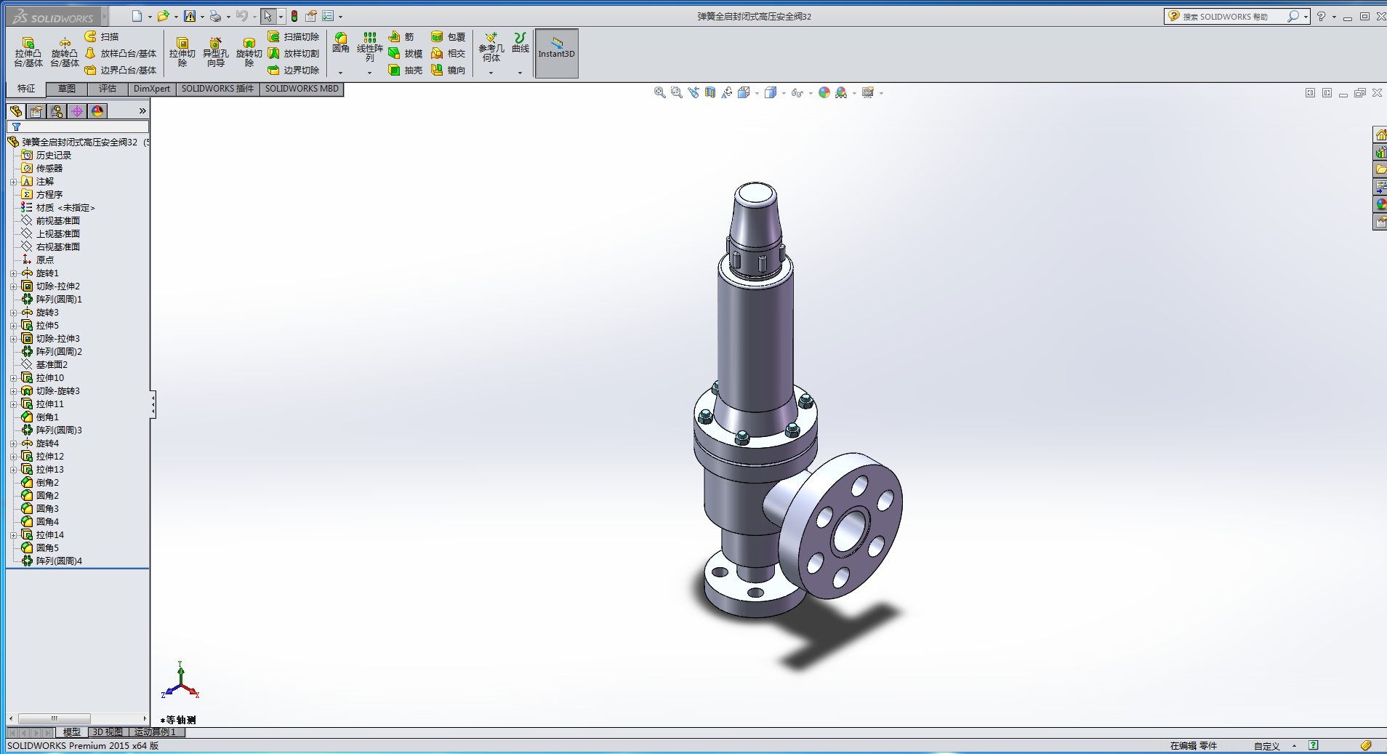
Task: Select the 抽壳 shell tool
Action: pos(406,71)
